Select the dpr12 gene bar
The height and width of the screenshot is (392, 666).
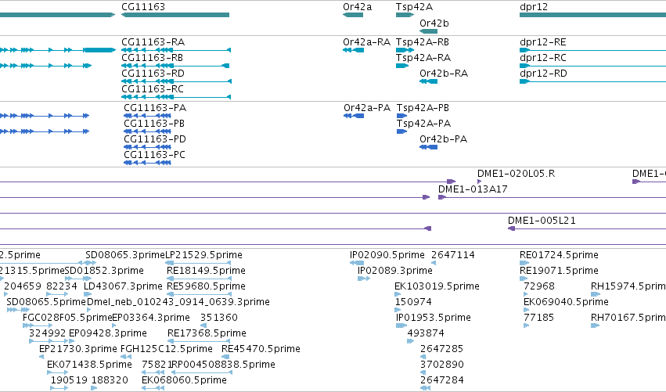coord(592,15)
